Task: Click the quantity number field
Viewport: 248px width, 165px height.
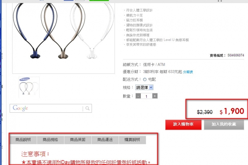Action: [x=146, y=96]
